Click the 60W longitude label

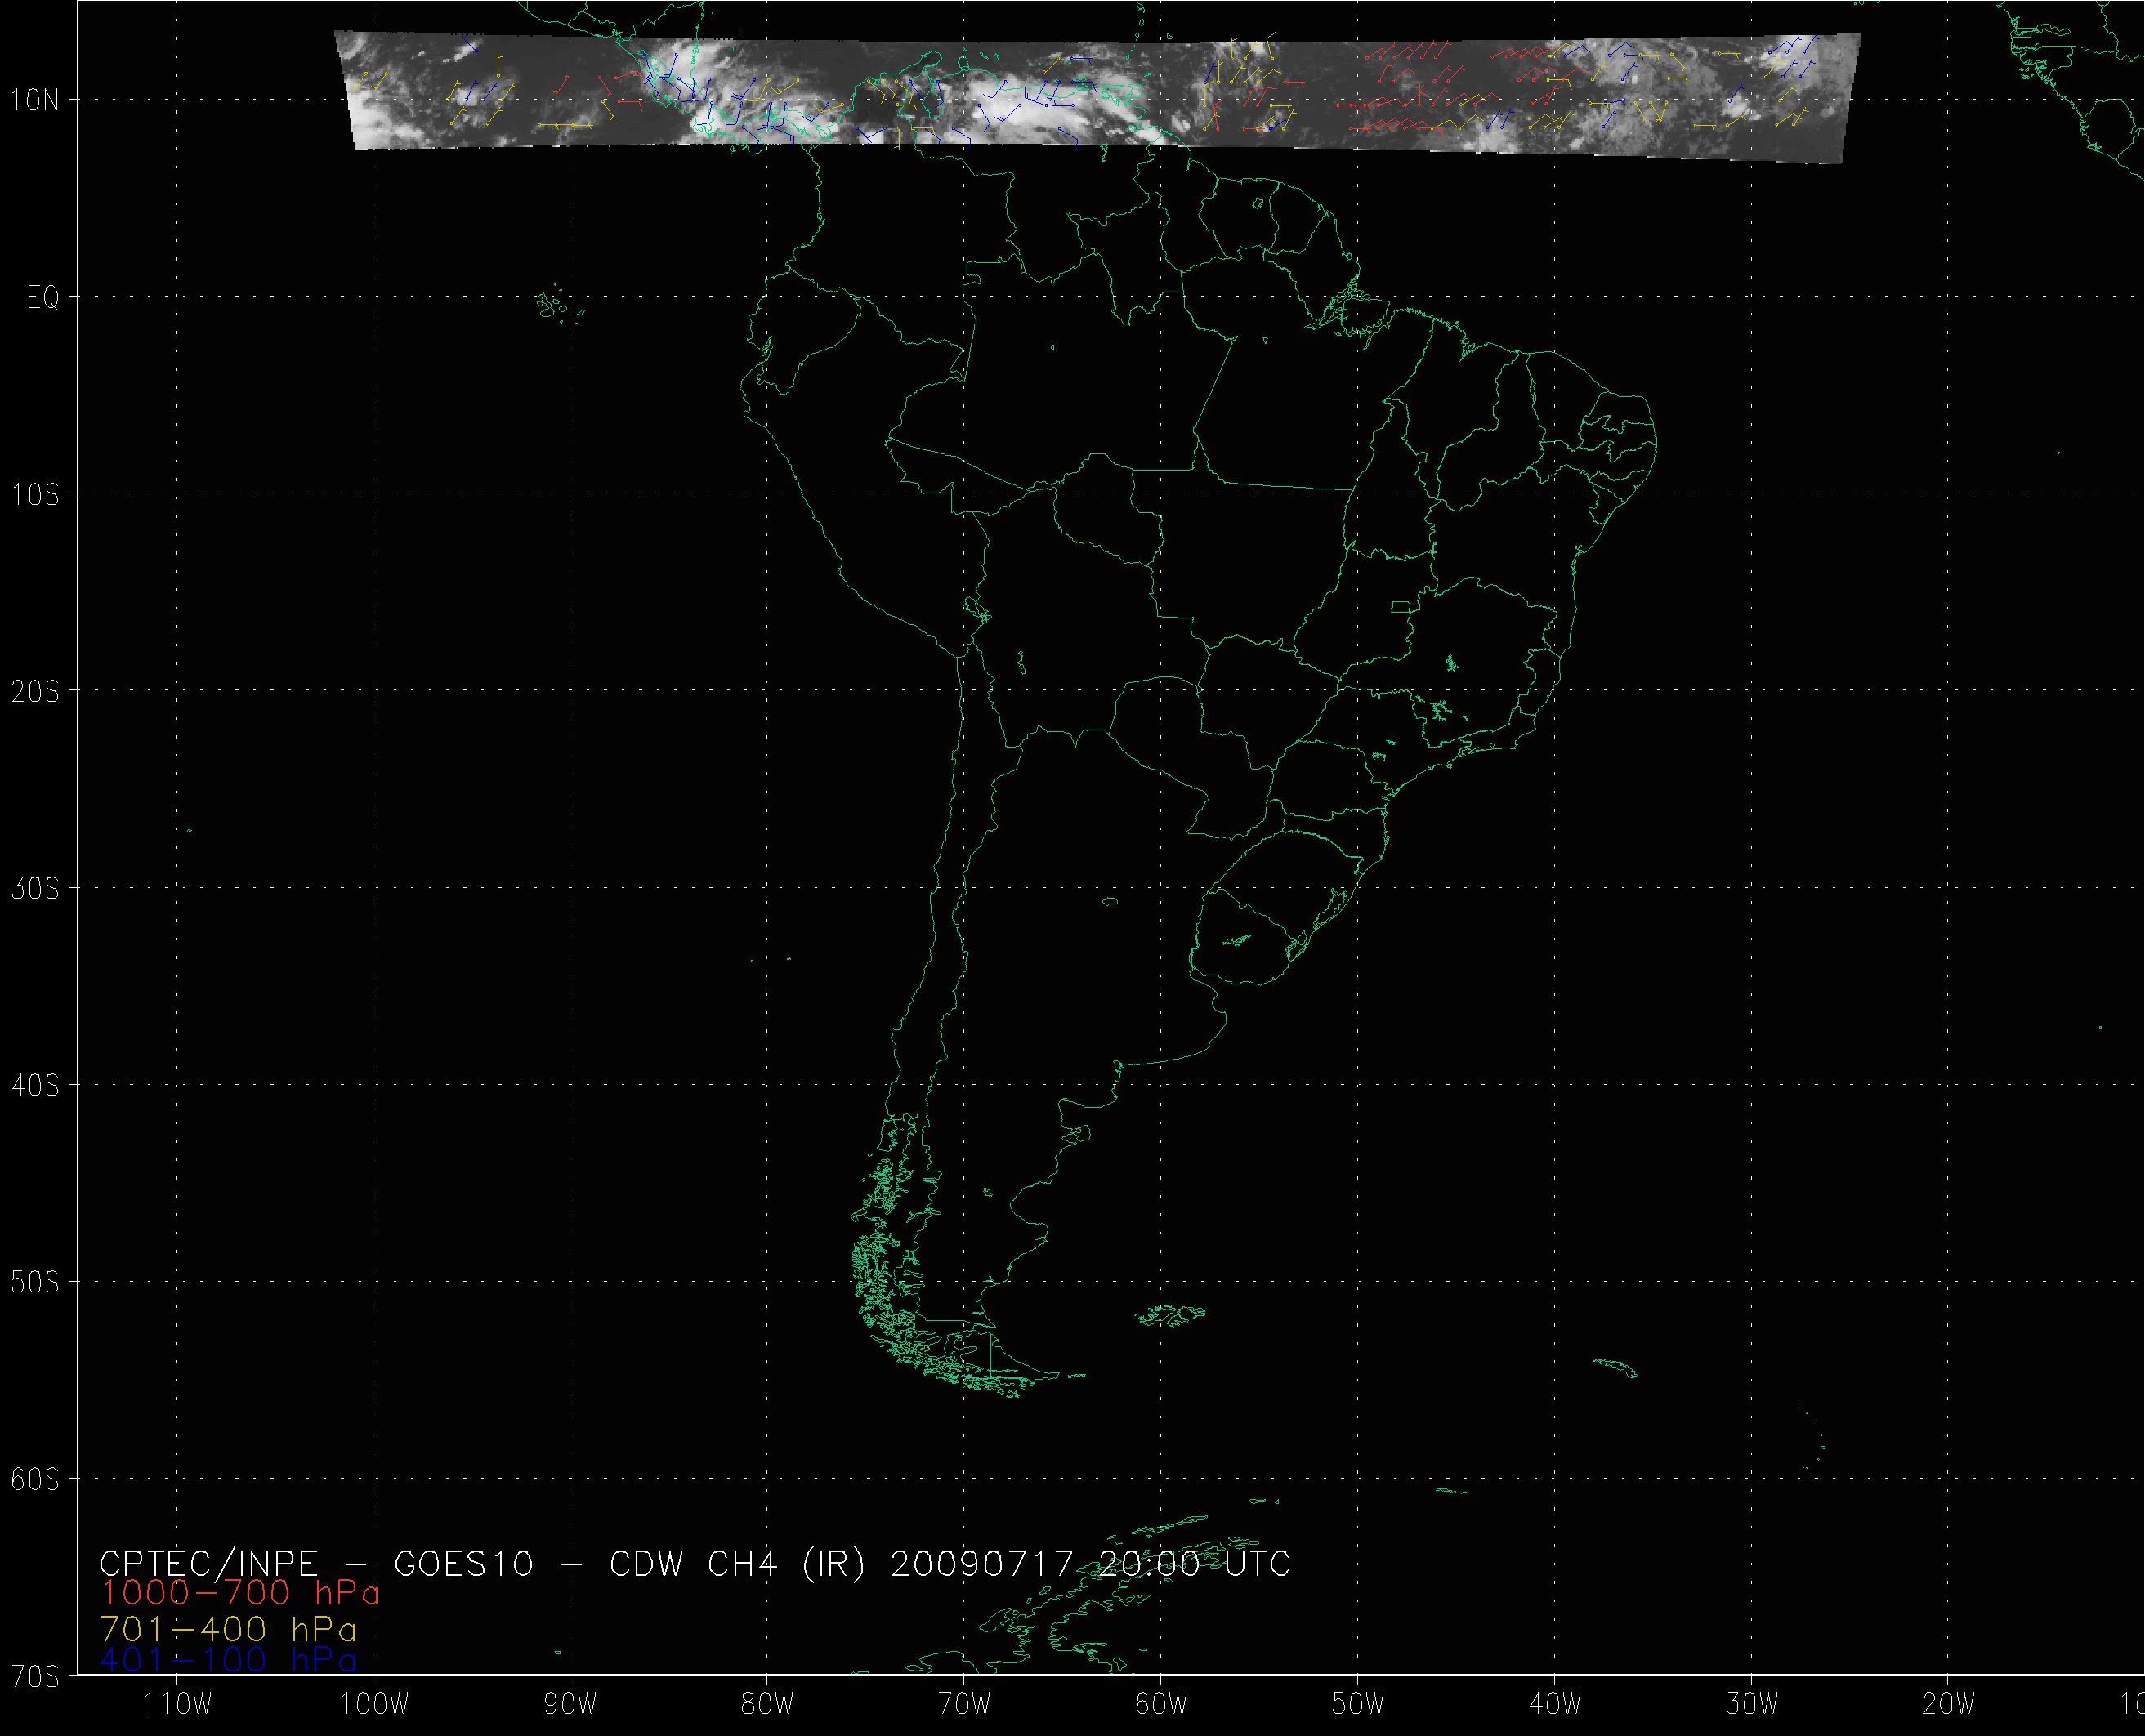(1161, 1705)
